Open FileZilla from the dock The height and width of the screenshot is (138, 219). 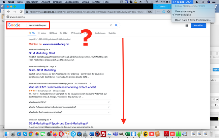pyautogui.click(x=104, y=134)
